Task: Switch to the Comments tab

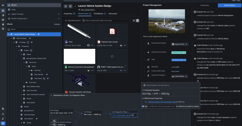Action: click(205, 5)
